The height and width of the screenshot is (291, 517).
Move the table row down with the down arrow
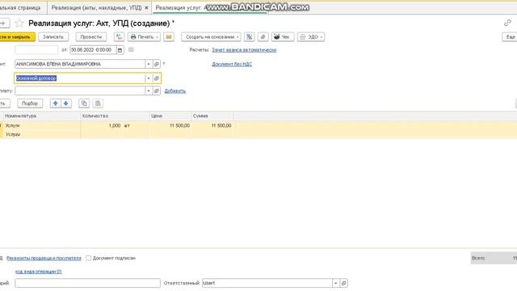pyautogui.click(x=66, y=103)
